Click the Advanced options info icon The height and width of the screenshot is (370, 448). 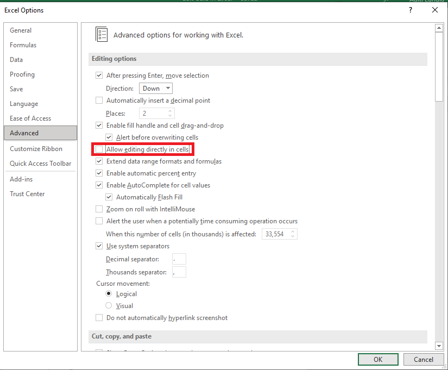(102, 34)
